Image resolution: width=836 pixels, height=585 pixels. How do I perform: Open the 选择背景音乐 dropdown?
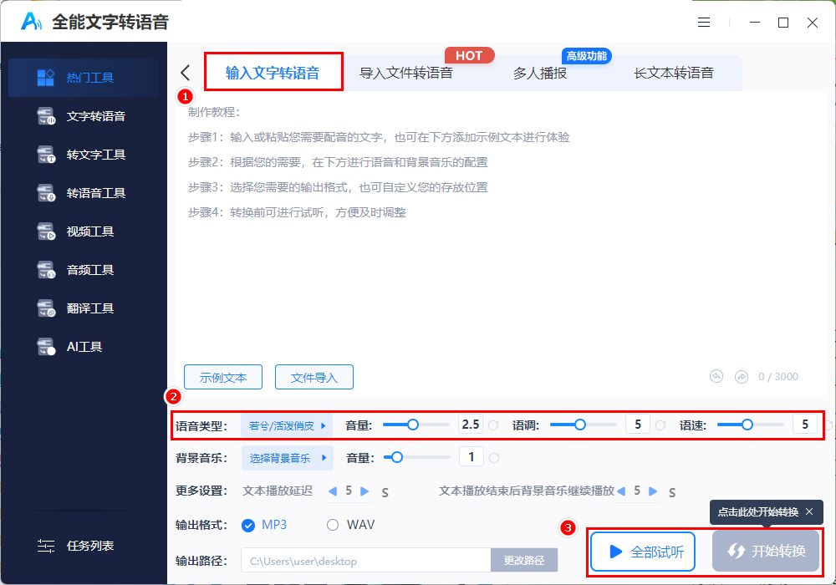[x=288, y=458]
